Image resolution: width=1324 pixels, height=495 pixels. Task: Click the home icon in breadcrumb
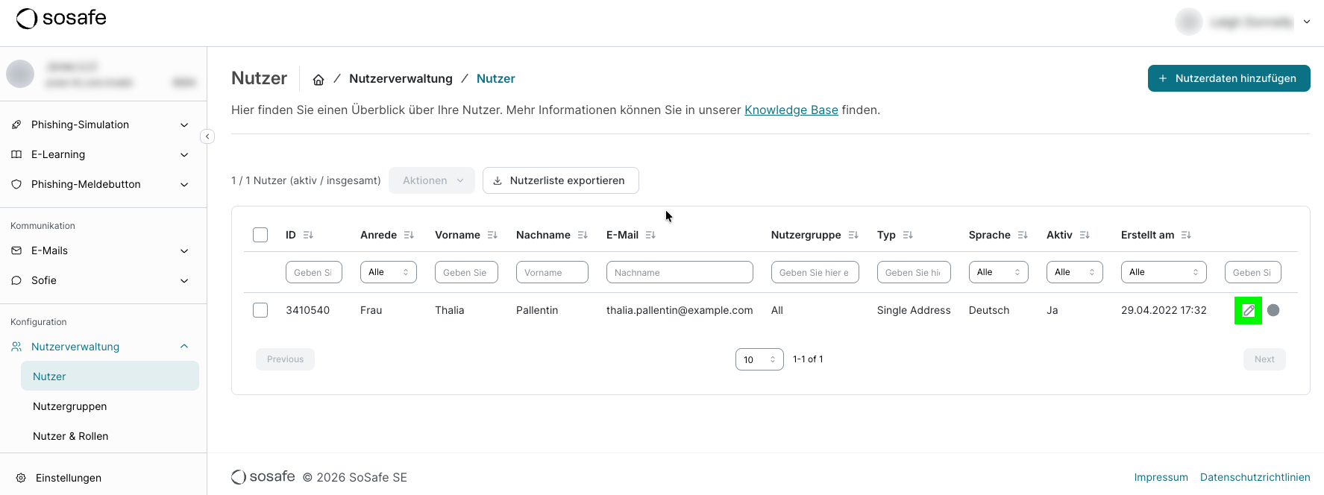coord(319,80)
